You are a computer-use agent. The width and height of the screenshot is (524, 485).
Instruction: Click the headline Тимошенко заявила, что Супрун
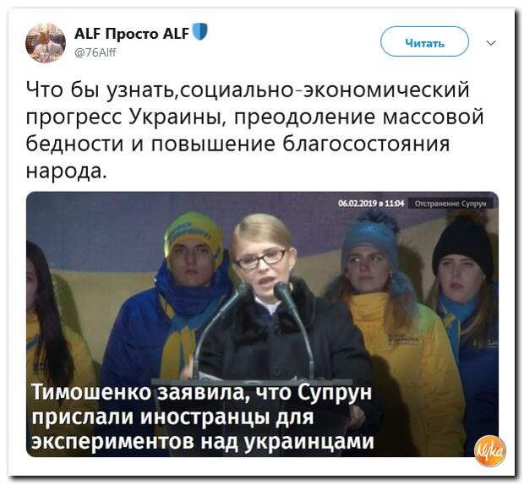[x=202, y=392]
